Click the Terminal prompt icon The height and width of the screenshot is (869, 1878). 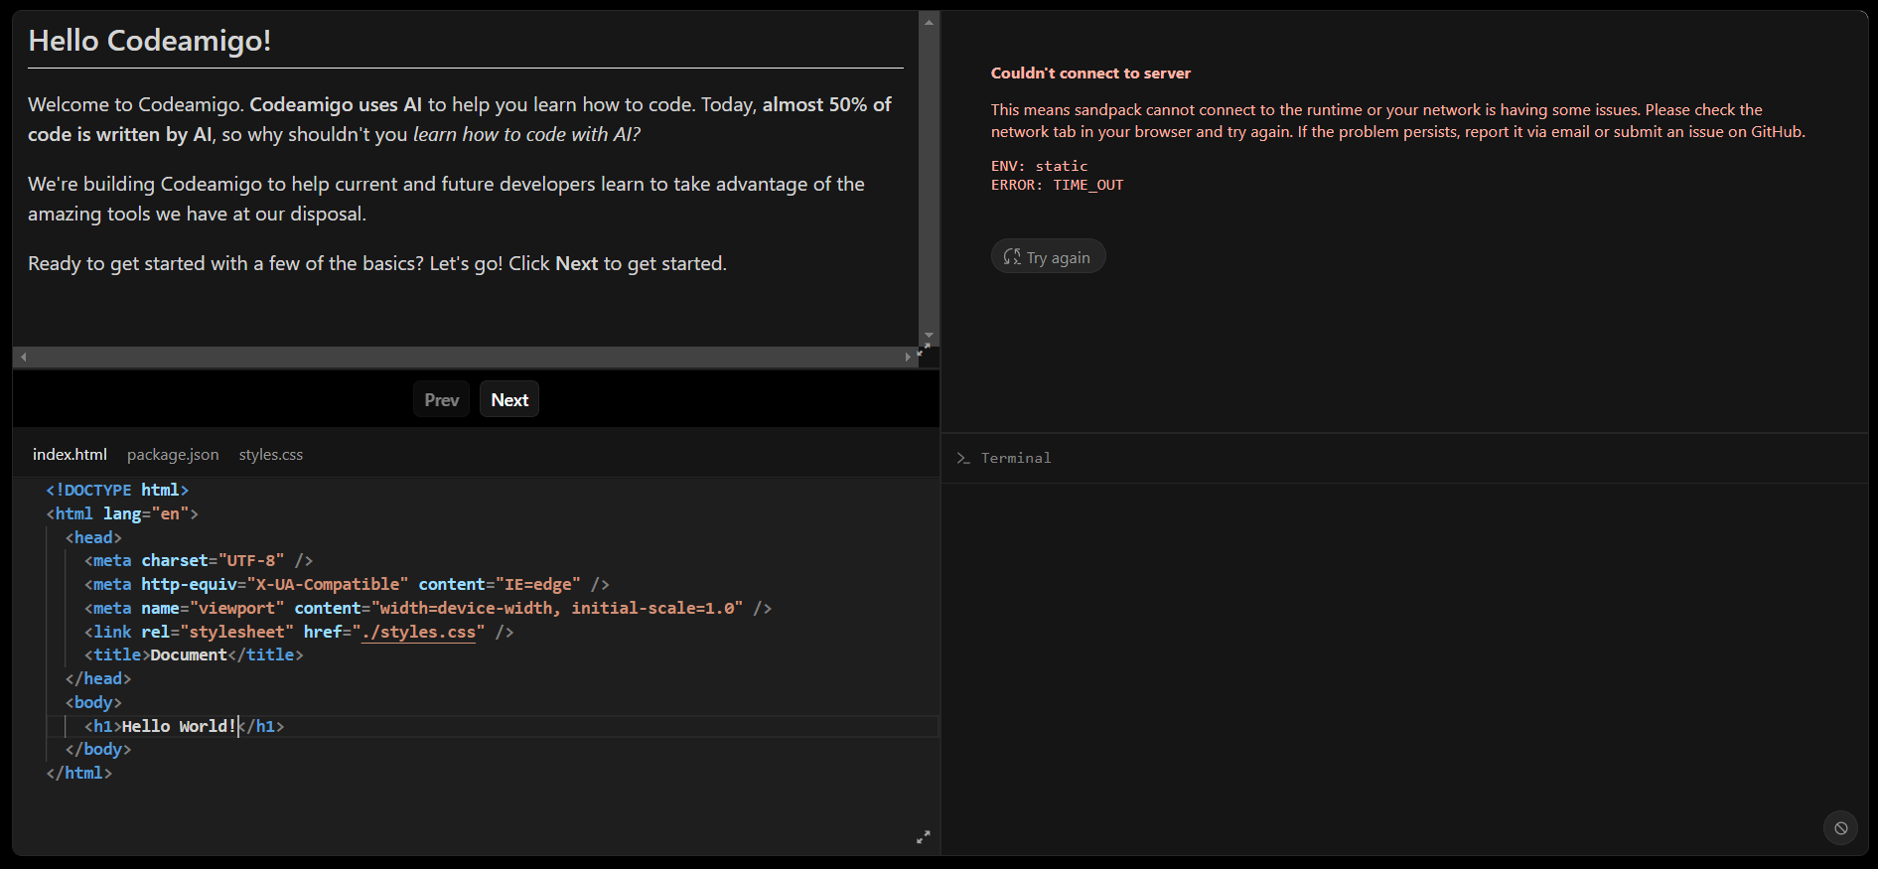pos(962,458)
